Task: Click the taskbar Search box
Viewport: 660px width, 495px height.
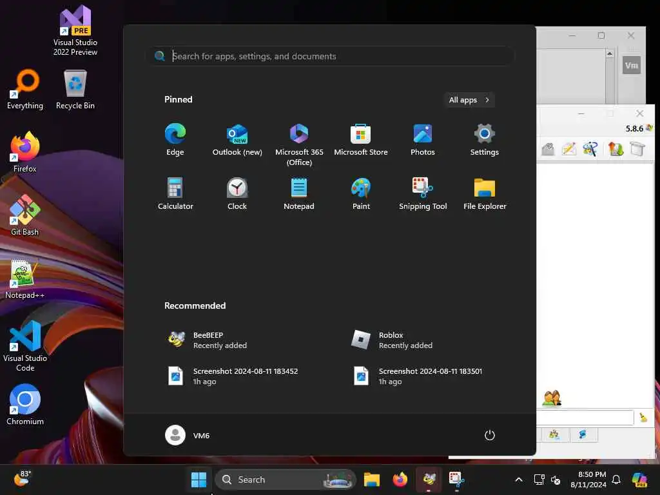Action: [286, 480]
